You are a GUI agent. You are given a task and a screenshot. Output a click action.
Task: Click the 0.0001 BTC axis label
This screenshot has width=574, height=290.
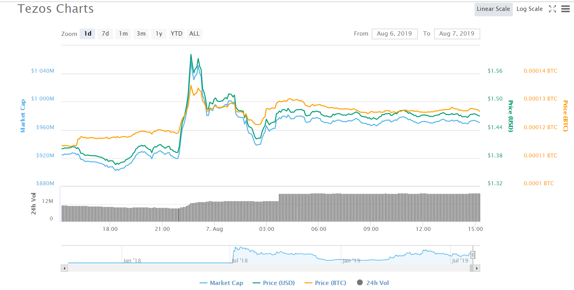539,183
